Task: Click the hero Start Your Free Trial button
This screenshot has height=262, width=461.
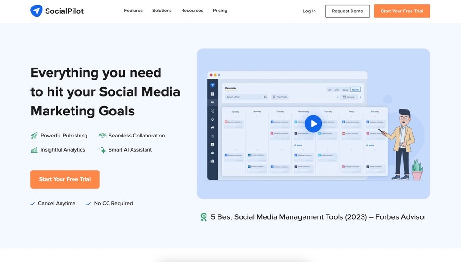Action: click(65, 179)
